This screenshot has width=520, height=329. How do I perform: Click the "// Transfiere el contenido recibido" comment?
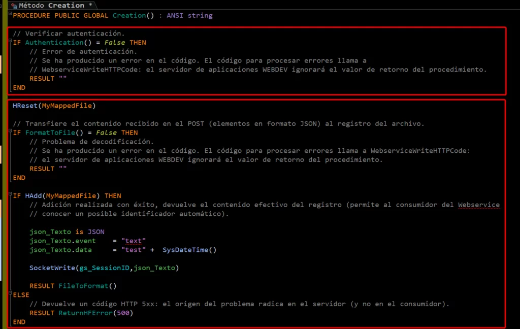pyautogui.click(x=218, y=123)
